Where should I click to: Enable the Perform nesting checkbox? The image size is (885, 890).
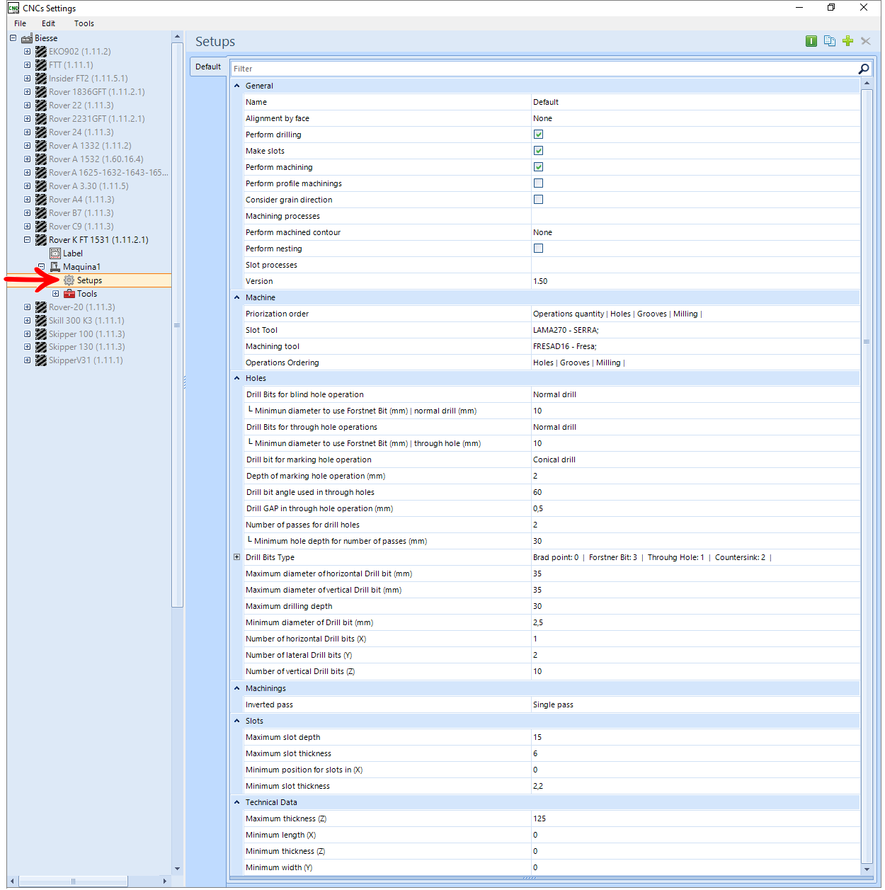(x=538, y=249)
